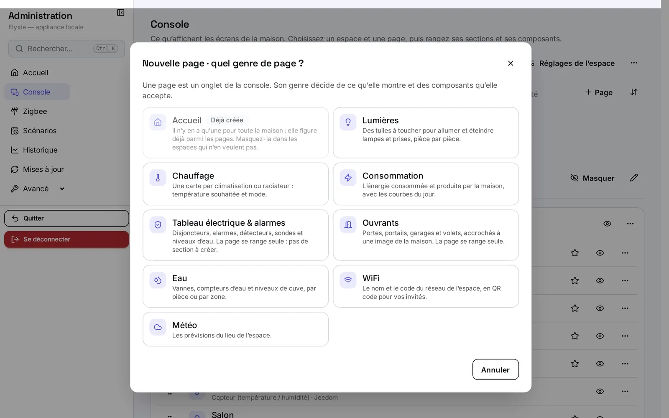Image resolution: width=669 pixels, height=418 pixels.
Task: Focus the Rechercher search field
Action: (x=66, y=48)
